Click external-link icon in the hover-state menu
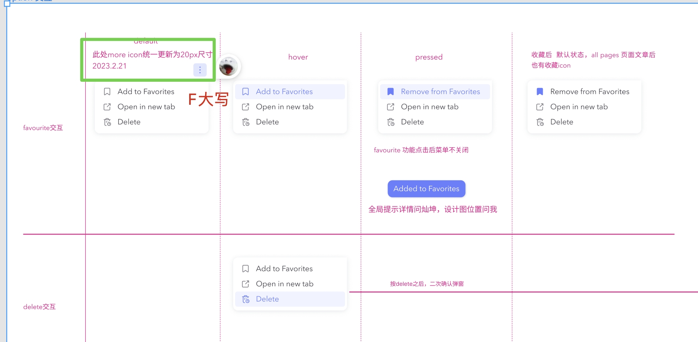 point(246,107)
